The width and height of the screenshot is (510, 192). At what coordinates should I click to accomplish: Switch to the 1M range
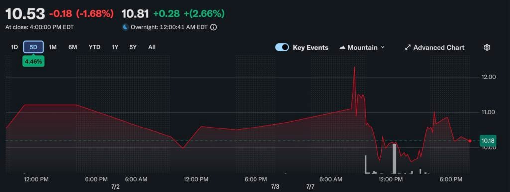[53, 47]
